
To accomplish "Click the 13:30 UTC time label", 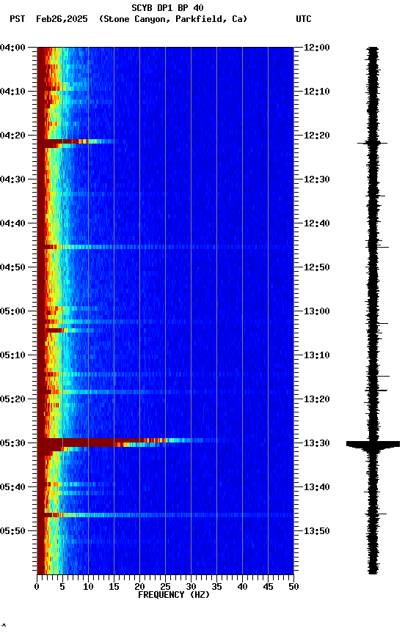I will [317, 444].
